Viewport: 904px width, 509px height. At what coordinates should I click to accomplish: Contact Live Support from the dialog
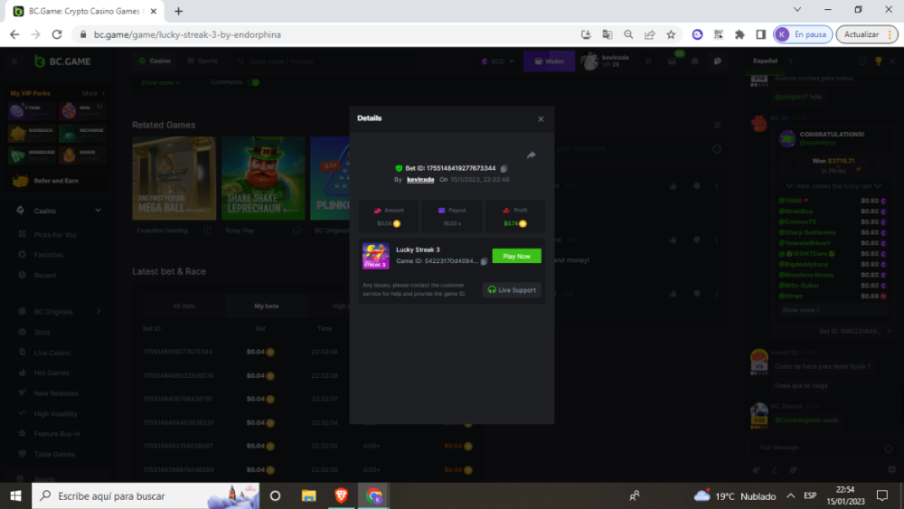tap(513, 290)
